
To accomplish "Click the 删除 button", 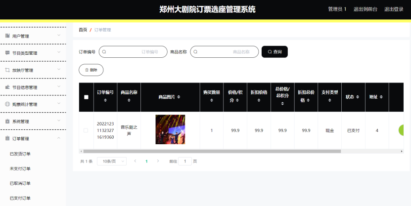I will pos(91,70).
